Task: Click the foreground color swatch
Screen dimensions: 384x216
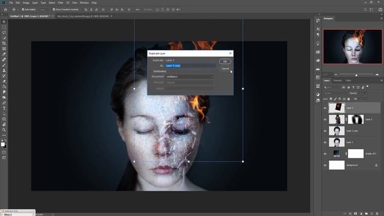Action: [2, 144]
